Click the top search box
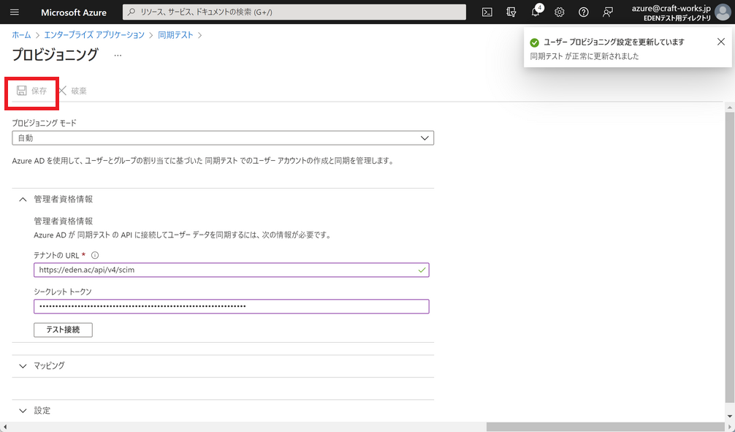Screen dimensions: 735x432 coord(294,12)
